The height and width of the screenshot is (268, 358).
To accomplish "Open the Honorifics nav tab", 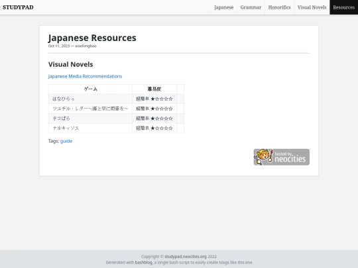I will point(280,7).
